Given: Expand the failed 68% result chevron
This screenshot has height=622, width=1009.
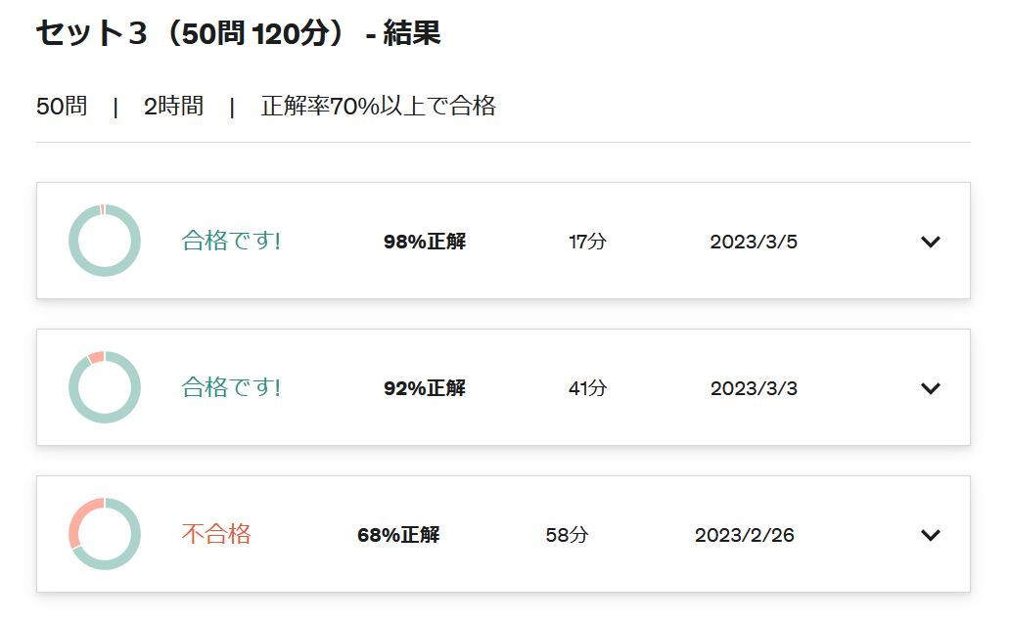Looking at the screenshot, I should click(931, 535).
